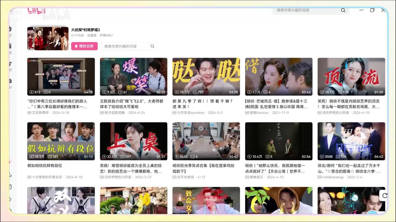This screenshot has height=222, width=396.
Task: Click the pink '播放全部' button
Action: [x=84, y=46]
